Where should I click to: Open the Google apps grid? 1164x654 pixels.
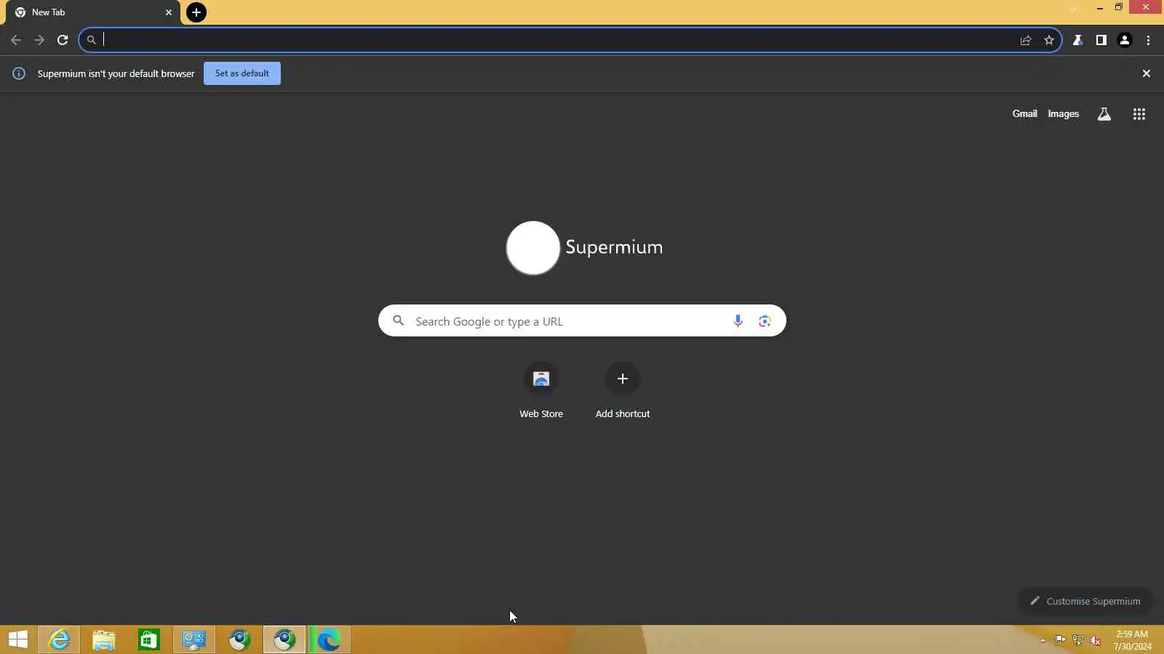[x=1139, y=114]
